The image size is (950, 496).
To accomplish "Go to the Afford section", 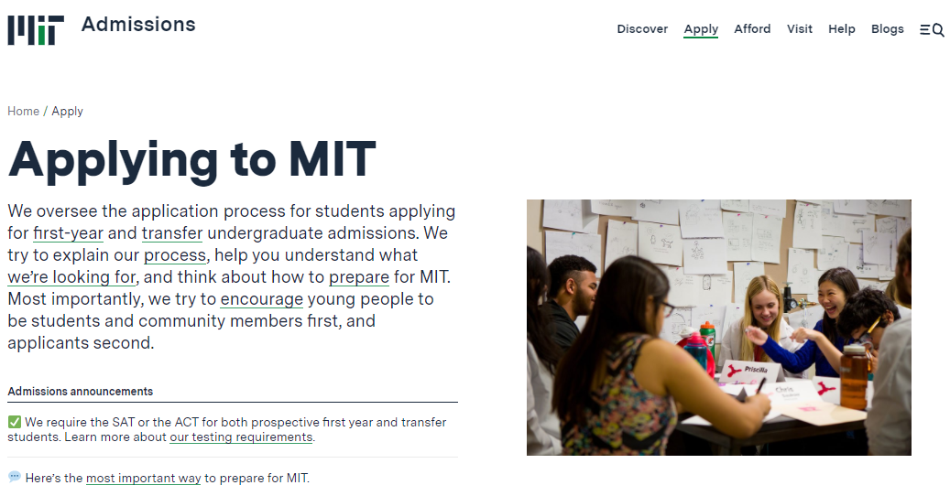I will click(x=752, y=29).
